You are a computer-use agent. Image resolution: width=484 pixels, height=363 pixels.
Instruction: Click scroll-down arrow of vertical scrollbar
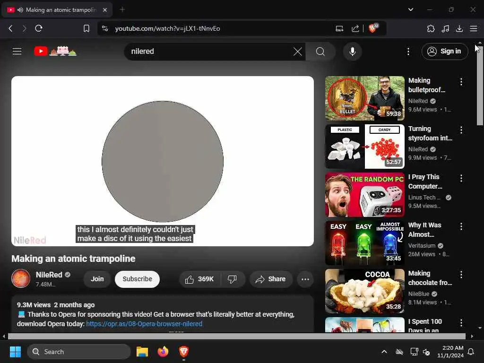pyautogui.click(x=480, y=328)
